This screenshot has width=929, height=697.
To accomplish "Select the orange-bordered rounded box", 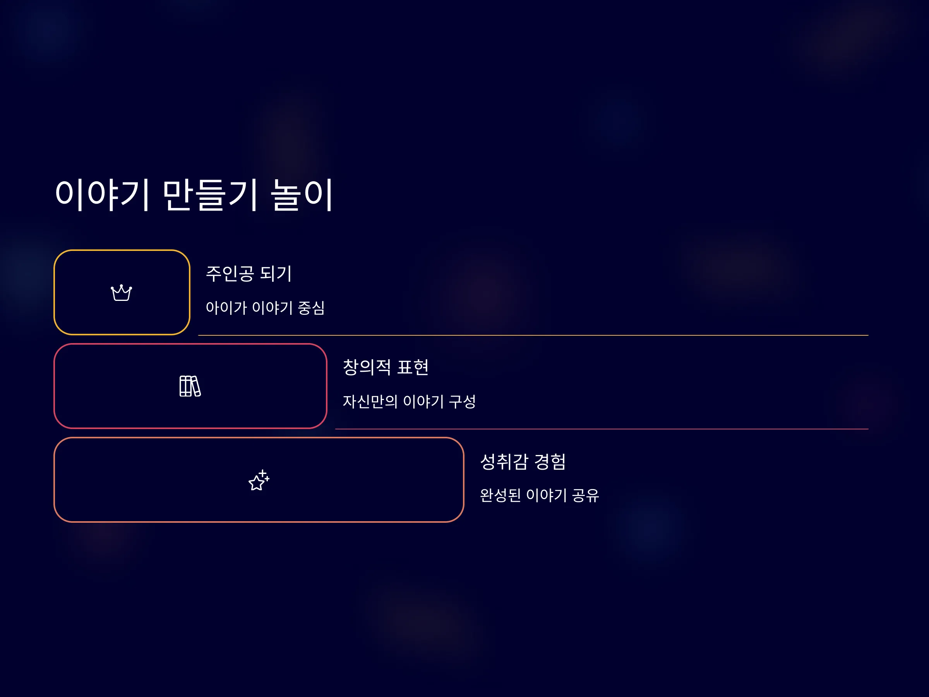I will pos(259,480).
